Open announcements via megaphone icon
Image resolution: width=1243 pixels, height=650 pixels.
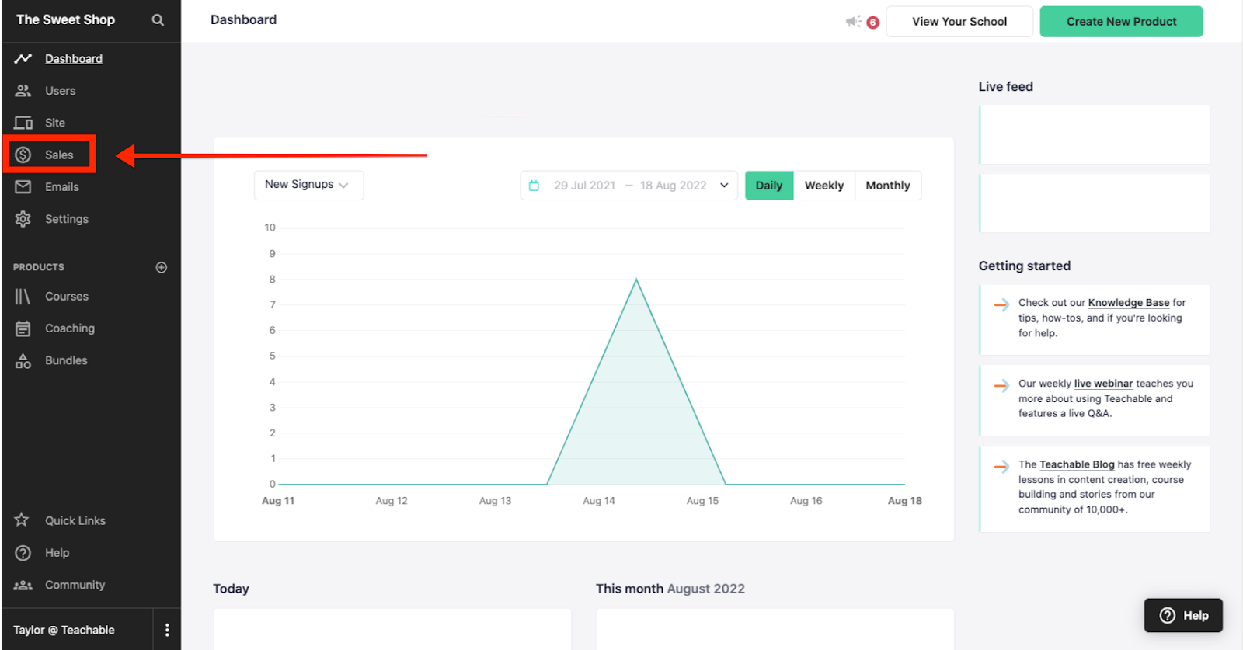(x=853, y=22)
